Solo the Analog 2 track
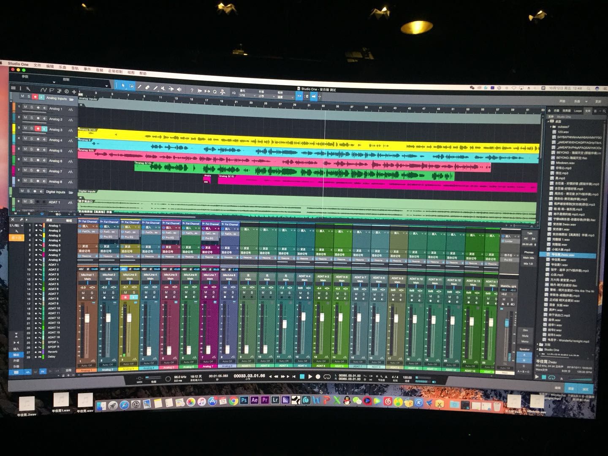The width and height of the screenshot is (608, 456). tap(32, 118)
